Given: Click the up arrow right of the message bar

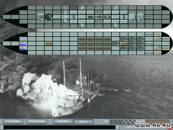Looking at the screenshot, I should 117,126.
